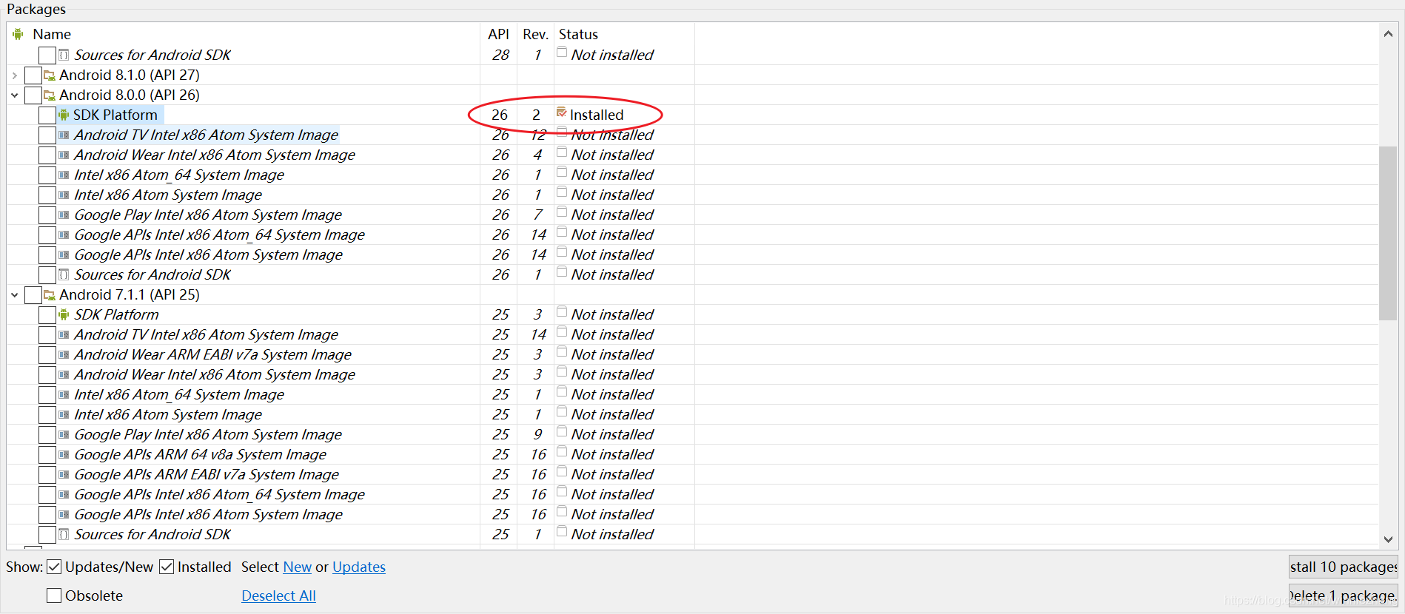Tick the Android 8.0.0 (API 26) group checkbox
The height and width of the screenshot is (614, 1405).
click(33, 95)
